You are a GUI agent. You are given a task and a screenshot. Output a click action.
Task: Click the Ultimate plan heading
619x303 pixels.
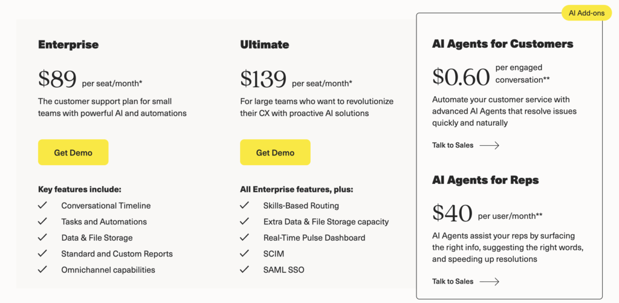[265, 45]
